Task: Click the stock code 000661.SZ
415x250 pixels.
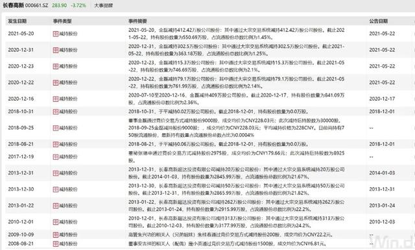Action: click(x=37, y=5)
